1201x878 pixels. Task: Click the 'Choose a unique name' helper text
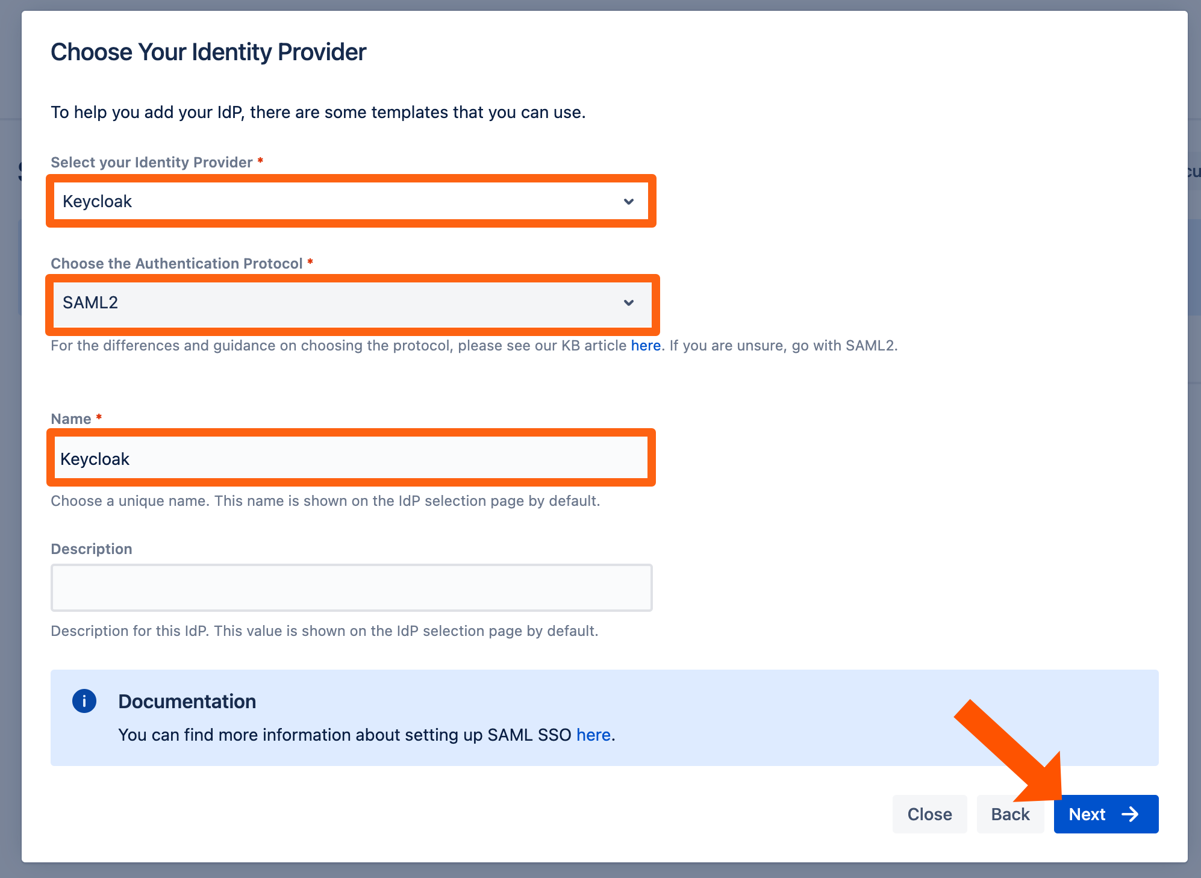(x=325, y=501)
